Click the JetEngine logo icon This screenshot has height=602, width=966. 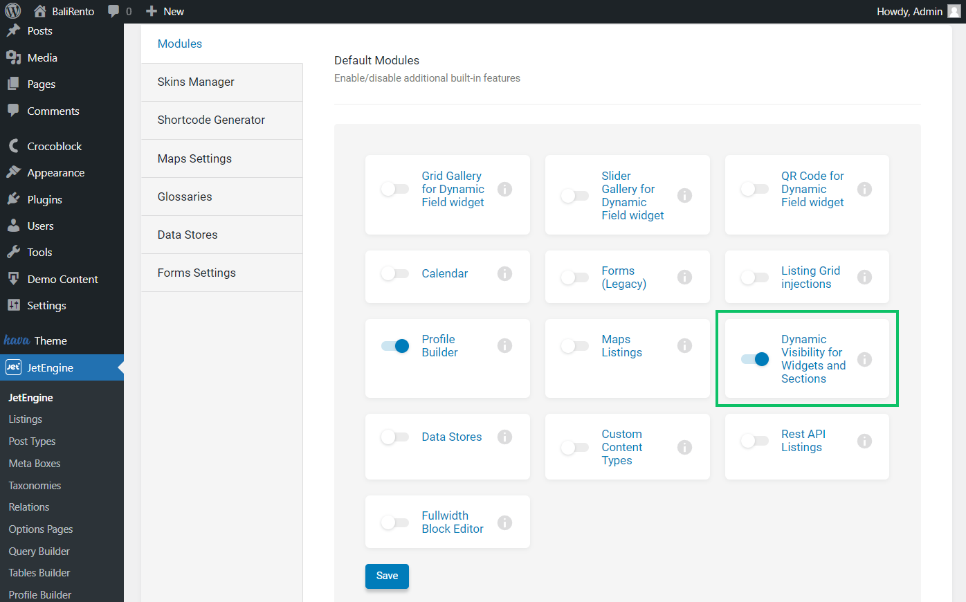click(13, 367)
